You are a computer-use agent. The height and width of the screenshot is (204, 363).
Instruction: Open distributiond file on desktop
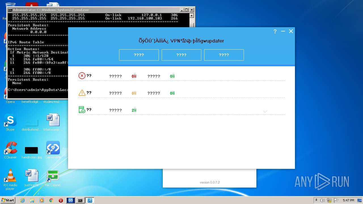(31, 124)
